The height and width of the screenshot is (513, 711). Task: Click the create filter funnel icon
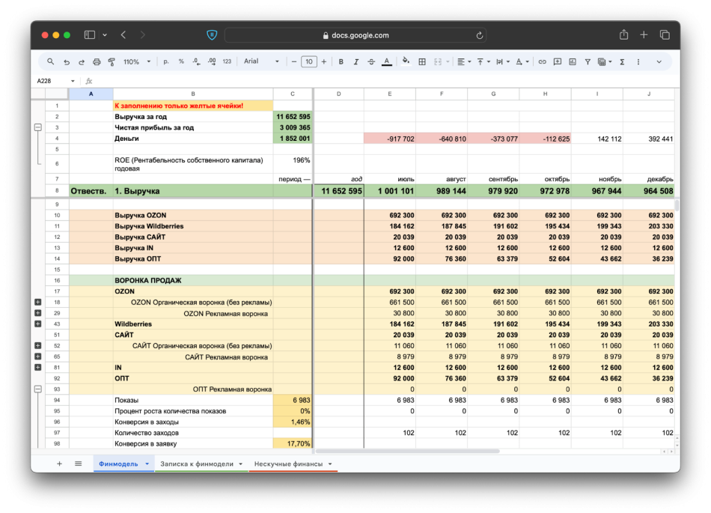[588, 61]
